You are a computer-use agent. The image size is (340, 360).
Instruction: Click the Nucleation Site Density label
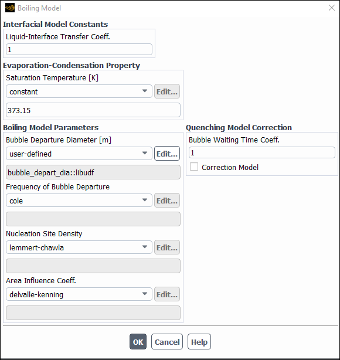click(x=44, y=234)
